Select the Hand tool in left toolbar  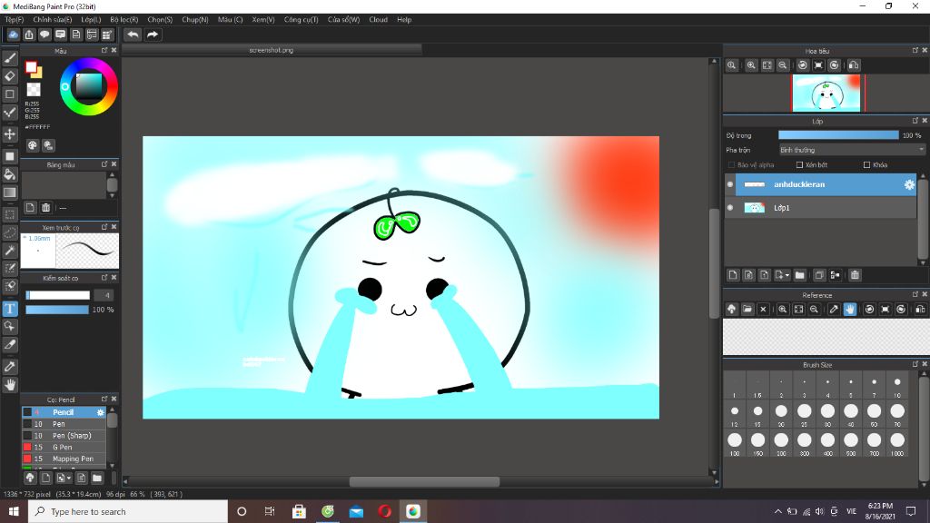click(9, 384)
